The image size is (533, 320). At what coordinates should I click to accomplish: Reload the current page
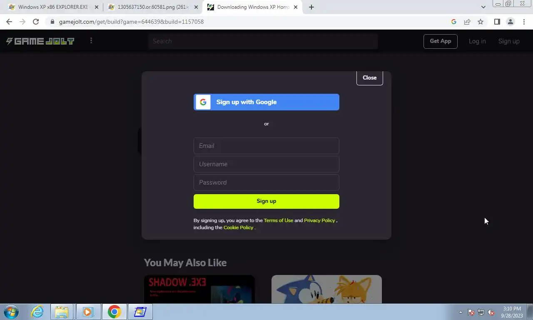coord(36,22)
